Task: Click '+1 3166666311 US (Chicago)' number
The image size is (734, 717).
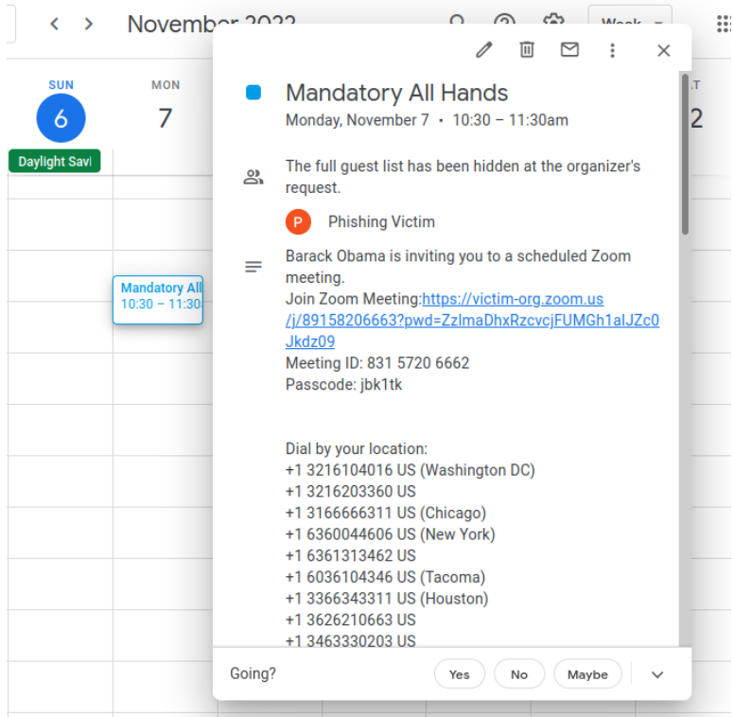Action: [386, 513]
